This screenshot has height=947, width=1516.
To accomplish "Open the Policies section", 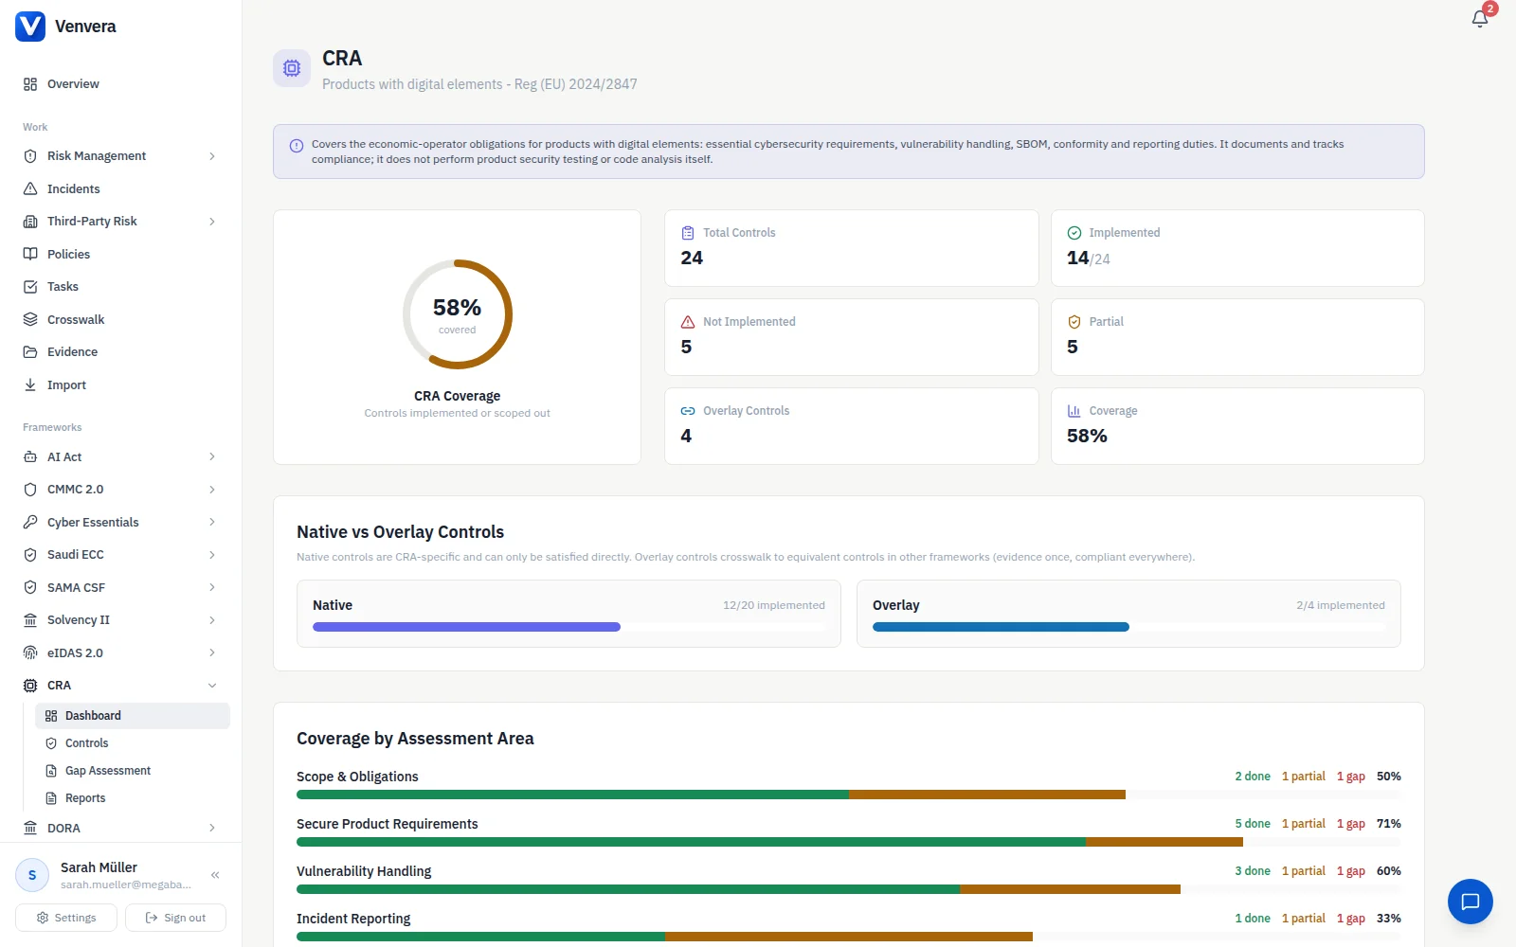I will (120, 255).
